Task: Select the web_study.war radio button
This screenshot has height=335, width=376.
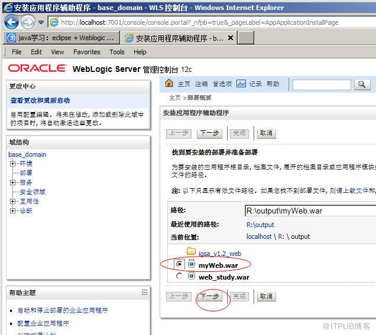Action: pos(179,276)
